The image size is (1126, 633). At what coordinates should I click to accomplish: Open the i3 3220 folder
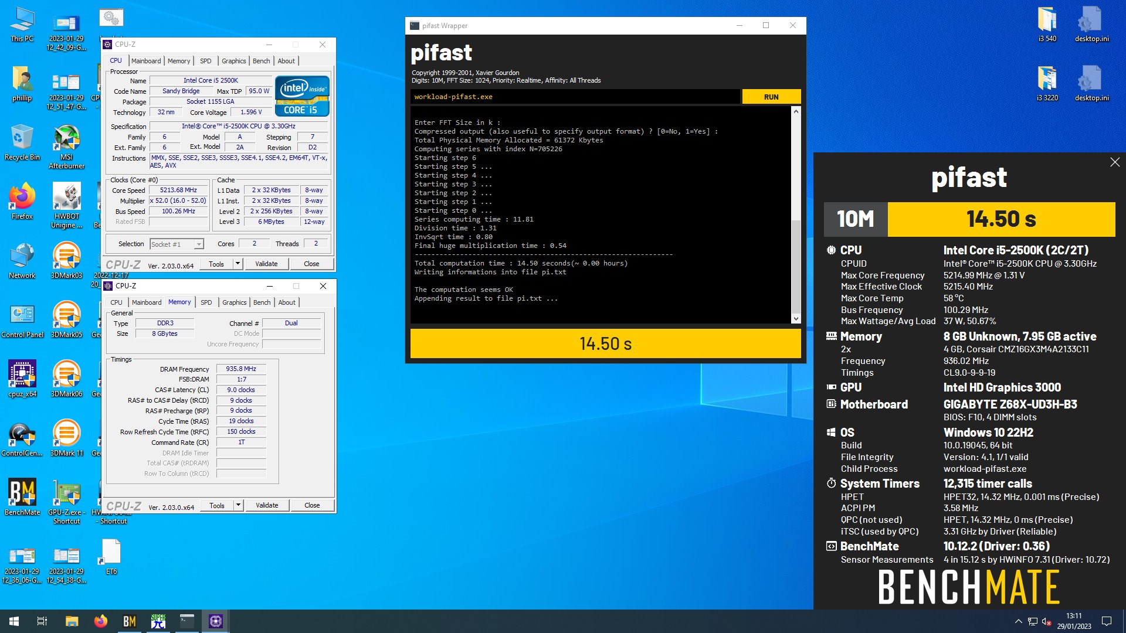pyautogui.click(x=1047, y=84)
